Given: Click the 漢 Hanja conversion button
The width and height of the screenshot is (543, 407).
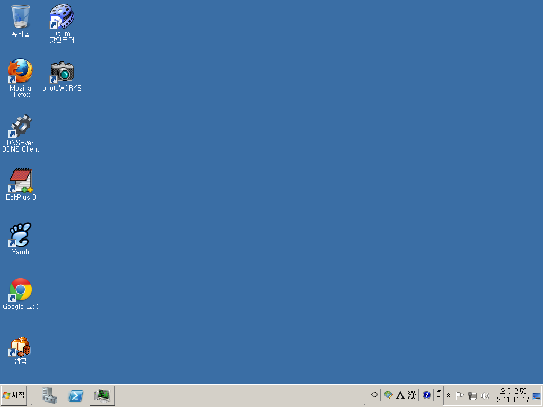Looking at the screenshot, I should coord(411,395).
